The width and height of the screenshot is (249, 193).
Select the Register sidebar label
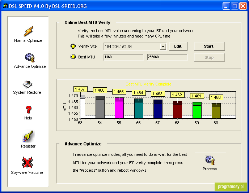click(28, 146)
